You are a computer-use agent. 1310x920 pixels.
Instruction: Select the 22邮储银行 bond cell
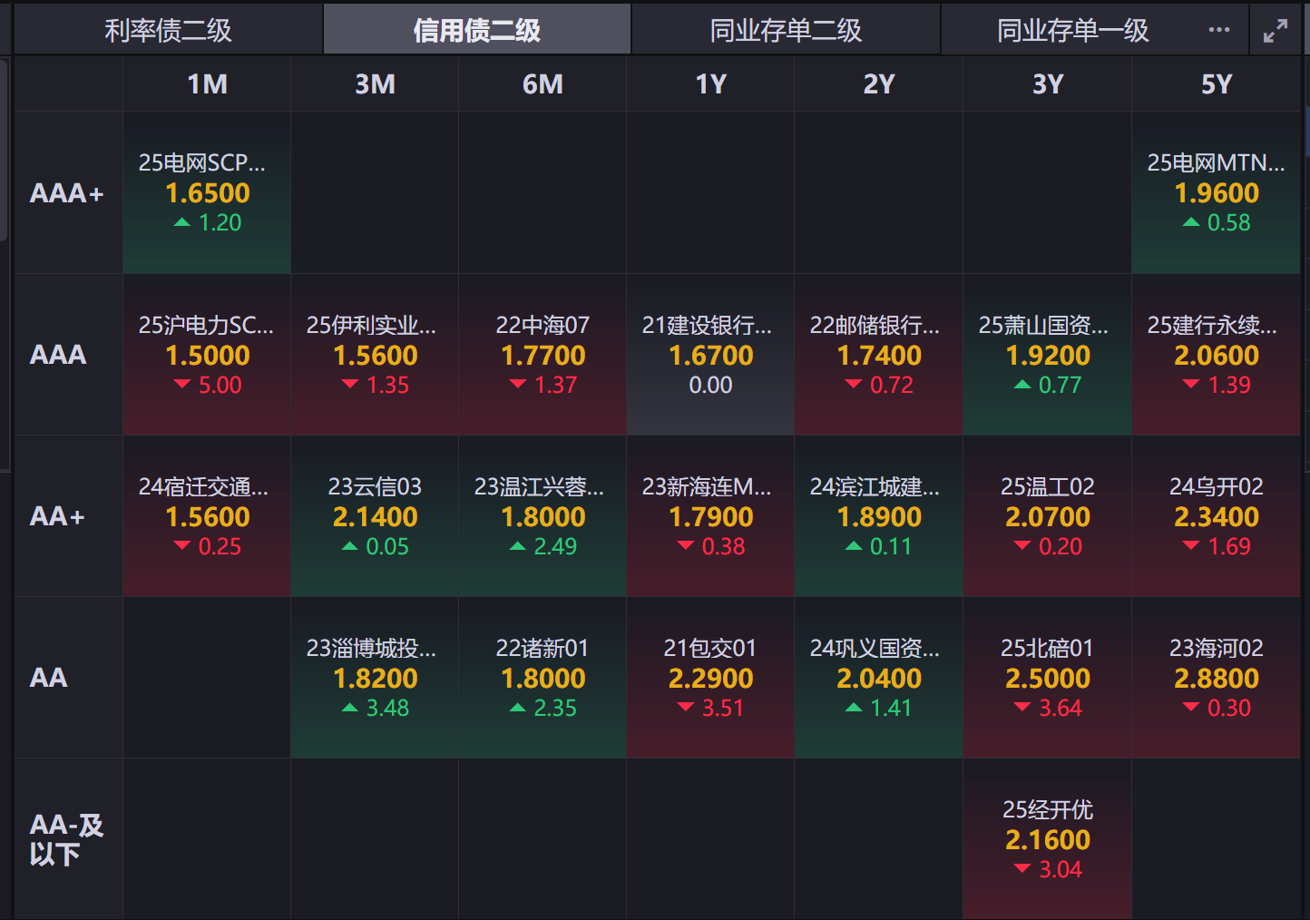pyautogui.click(x=879, y=355)
